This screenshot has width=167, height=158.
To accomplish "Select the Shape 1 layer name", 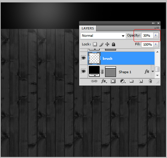I will [x=125, y=72].
